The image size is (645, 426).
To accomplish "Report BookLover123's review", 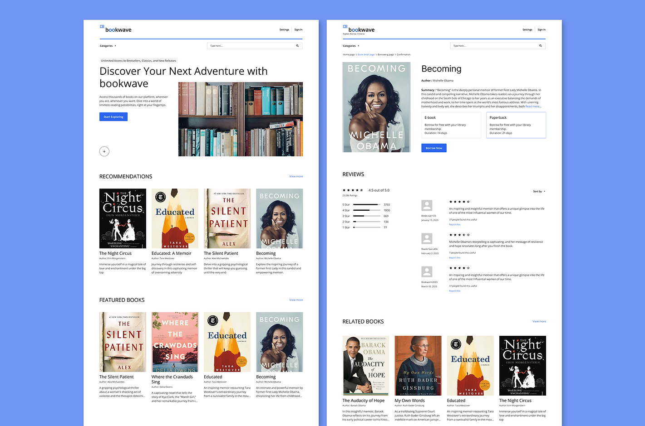I will pyautogui.click(x=454, y=224).
